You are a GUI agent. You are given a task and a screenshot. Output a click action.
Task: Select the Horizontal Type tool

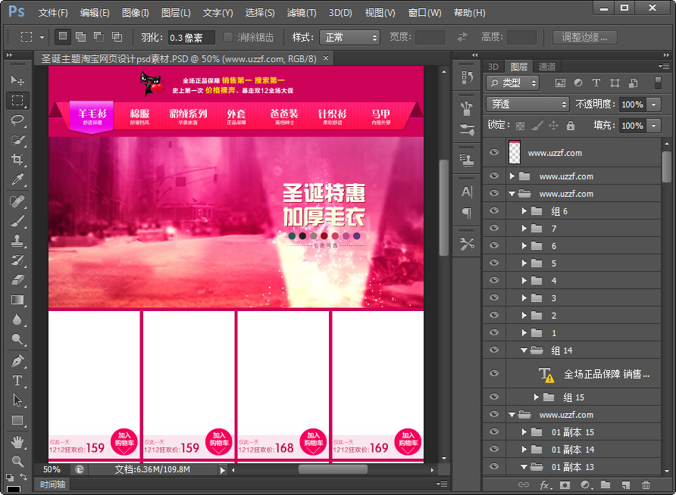pyautogui.click(x=17, y=381)
